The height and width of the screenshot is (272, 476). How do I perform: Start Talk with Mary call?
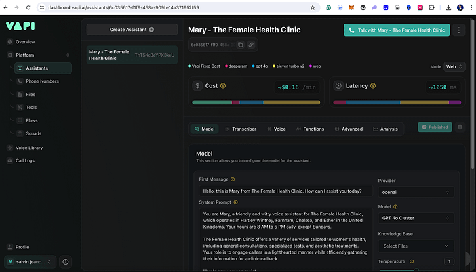397,30
